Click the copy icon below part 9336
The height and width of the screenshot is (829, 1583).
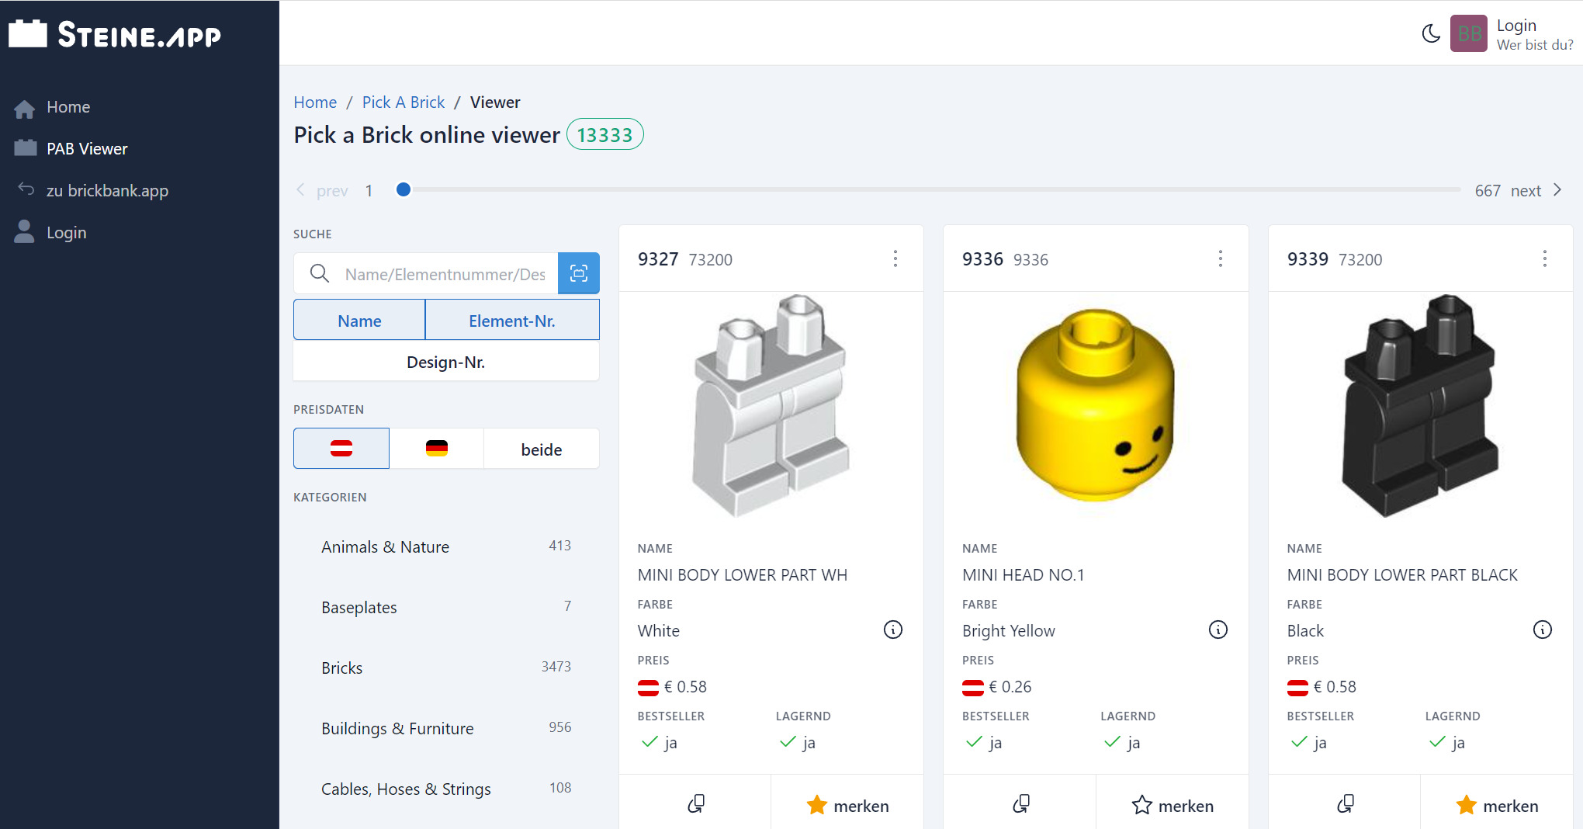click(1020, 804)
